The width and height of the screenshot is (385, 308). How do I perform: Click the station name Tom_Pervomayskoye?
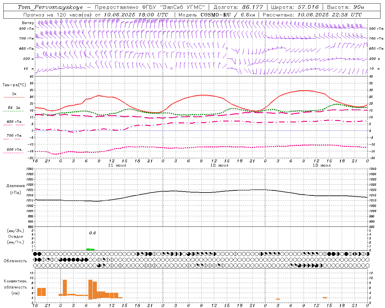50,7
